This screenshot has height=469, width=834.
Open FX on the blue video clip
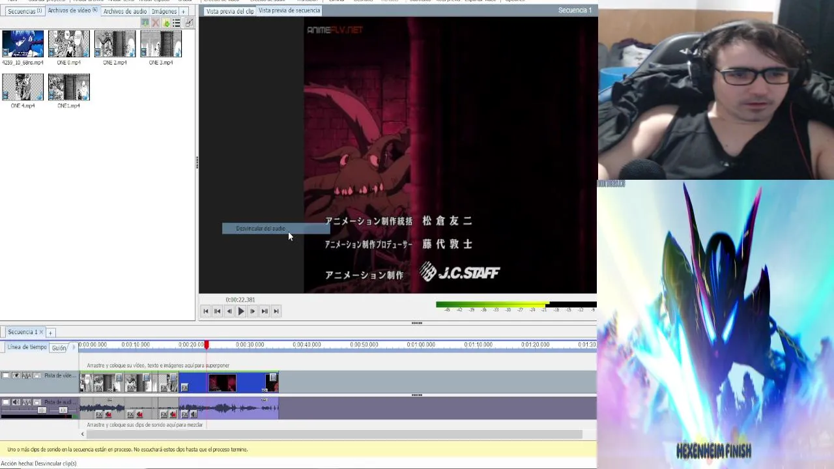(184, 388)
